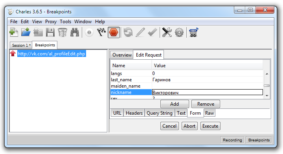Select the maiden_name parameter row

pos(187,86)
